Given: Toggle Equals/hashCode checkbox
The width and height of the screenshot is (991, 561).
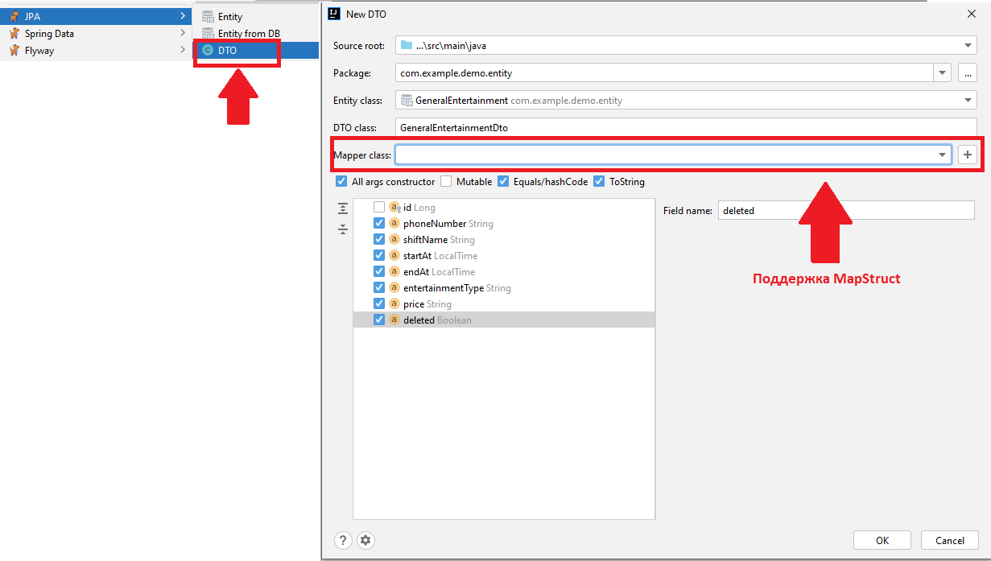Looking at the screenshot, I should [503, 182].
